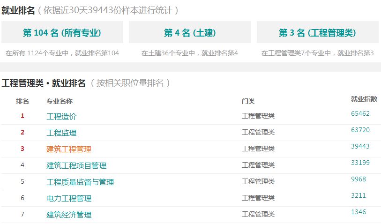This screenshot has width=381, height=224.
Task: Click the 就业指数 column header
Action: pyautogui.click(x=364, y=99)
